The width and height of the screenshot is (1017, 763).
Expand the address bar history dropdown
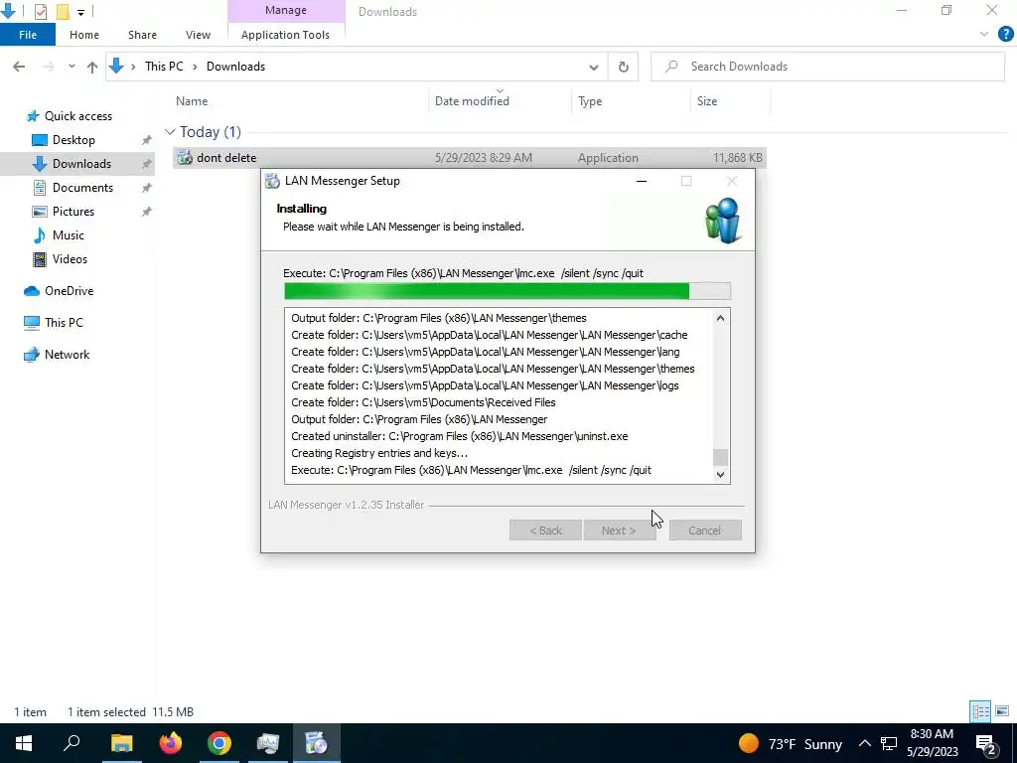[594, 67]
